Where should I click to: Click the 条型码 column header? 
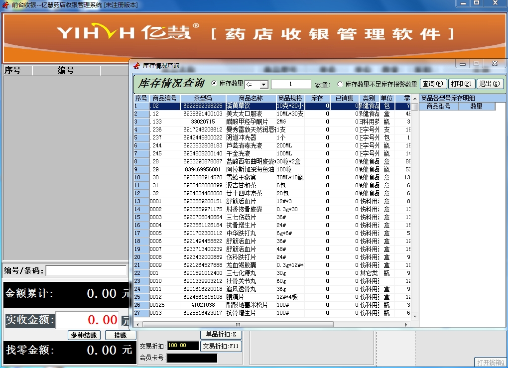(x=203, y=98)
